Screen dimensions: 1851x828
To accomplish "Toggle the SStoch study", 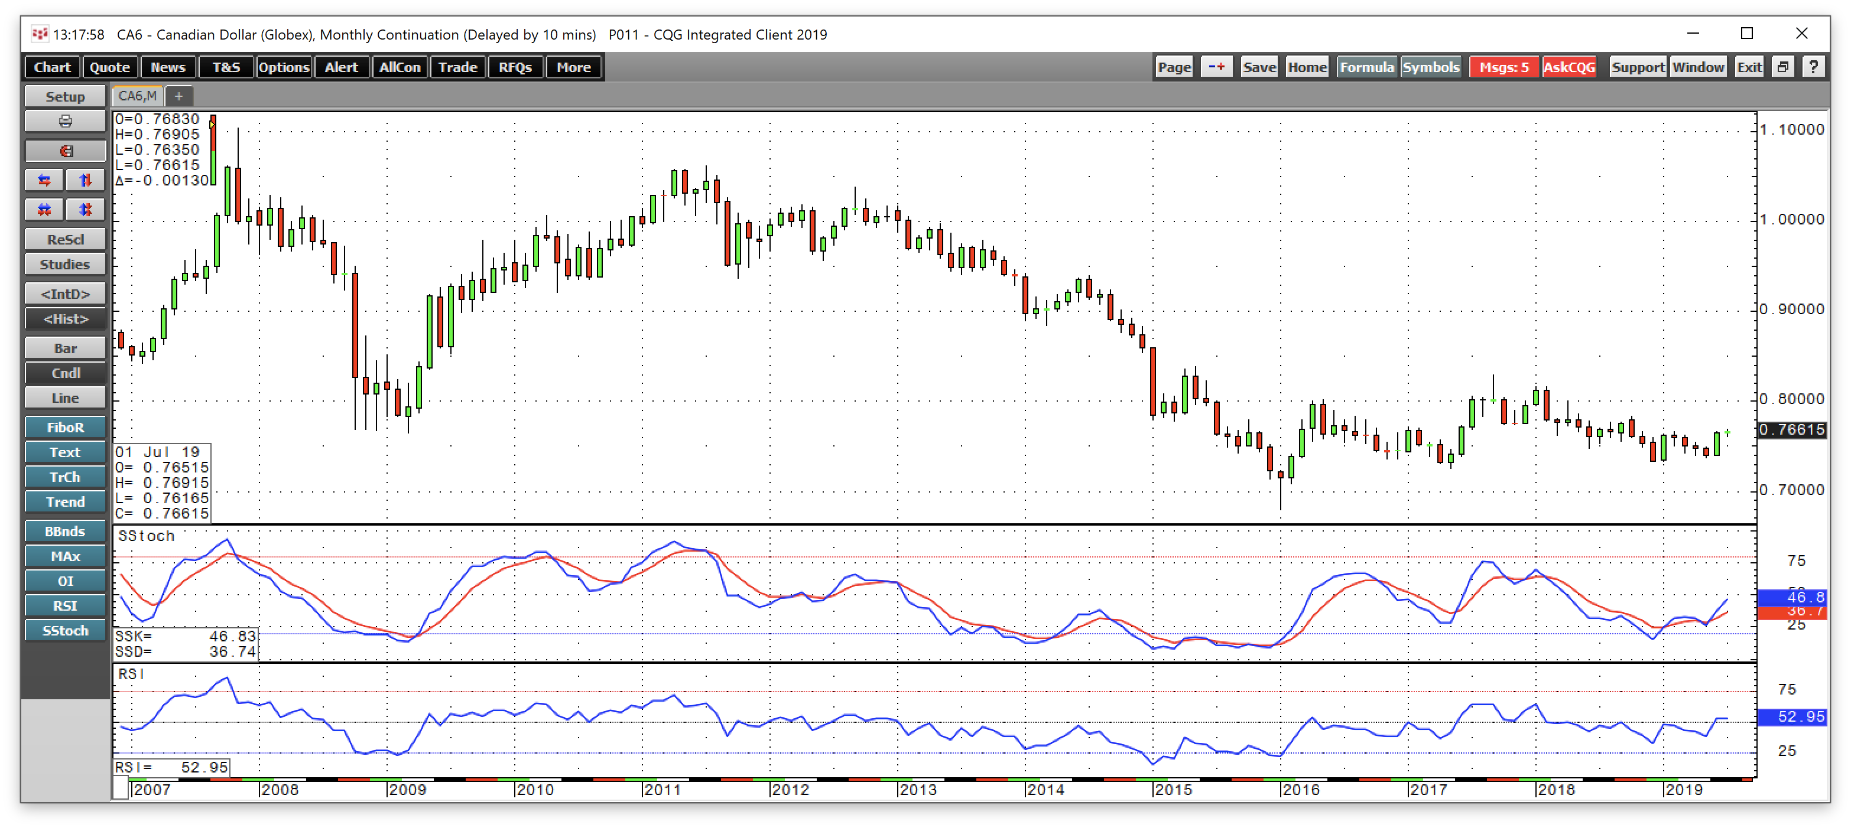I will coord(66,631).
